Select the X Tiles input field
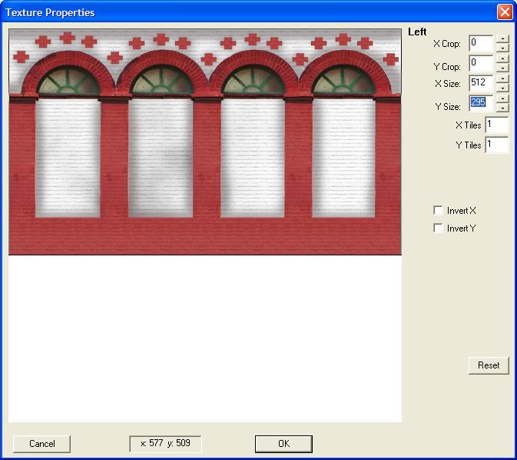This screenshot has width=517, height=460. (496, 125)
